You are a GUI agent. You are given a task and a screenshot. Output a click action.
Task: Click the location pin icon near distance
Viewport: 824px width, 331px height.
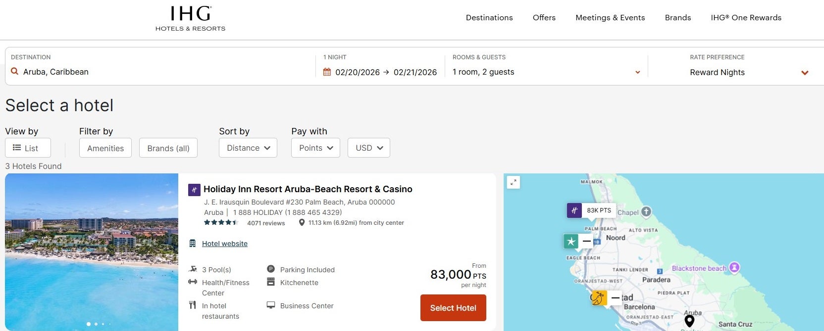tap(302, 223)
